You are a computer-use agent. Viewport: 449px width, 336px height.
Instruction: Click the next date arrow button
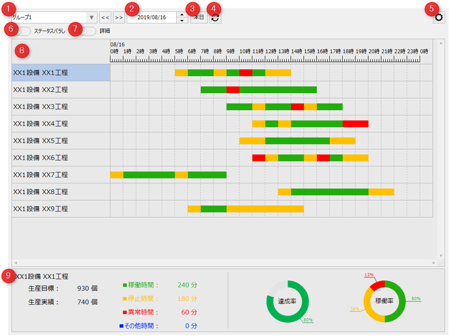pos(118,17)
